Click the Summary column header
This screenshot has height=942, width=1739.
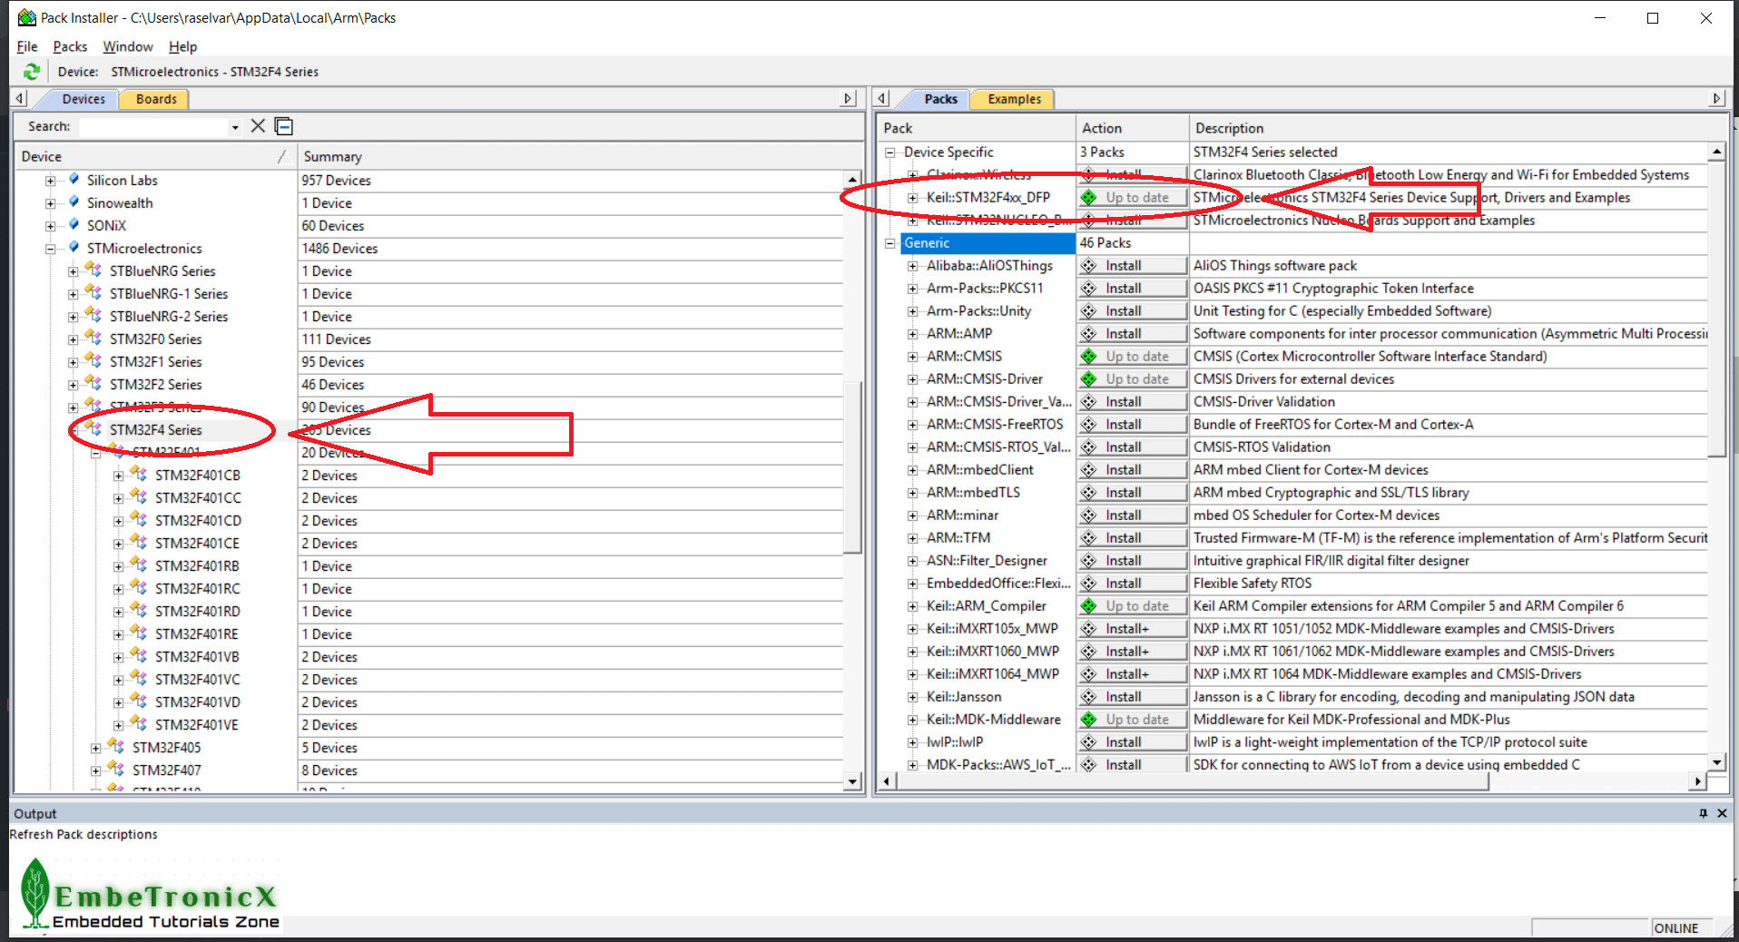(581, 156)
